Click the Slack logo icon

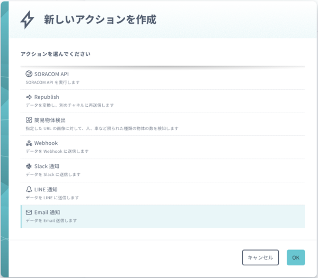(x=29, y=166)
